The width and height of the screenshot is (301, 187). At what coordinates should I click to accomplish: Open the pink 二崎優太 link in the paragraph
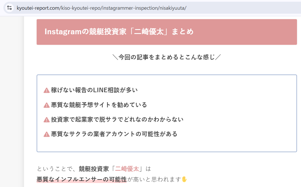[x=127, y=169]
